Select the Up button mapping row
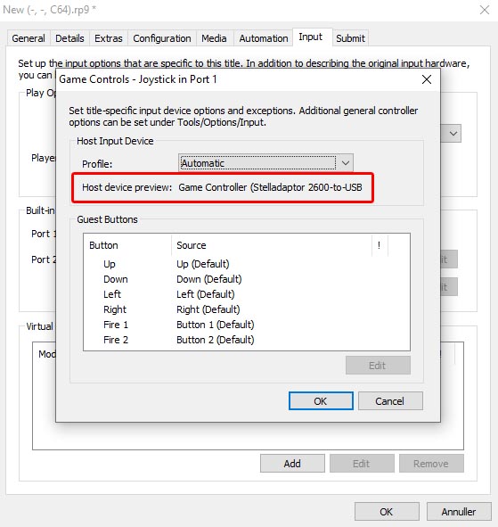Image resolution: width=498 pixels, height=527 pixels. coord(247,264)
